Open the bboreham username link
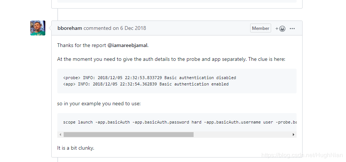The height and width of the screenshot is (162, 346). (70, 28)
